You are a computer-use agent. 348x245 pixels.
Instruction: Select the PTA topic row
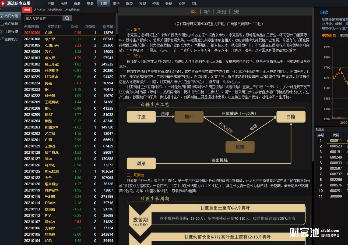[x=69, y=215]
